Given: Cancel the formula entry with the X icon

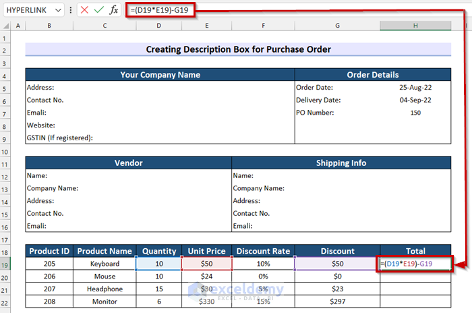Looking at the screenshot, I should coord(84,10).
